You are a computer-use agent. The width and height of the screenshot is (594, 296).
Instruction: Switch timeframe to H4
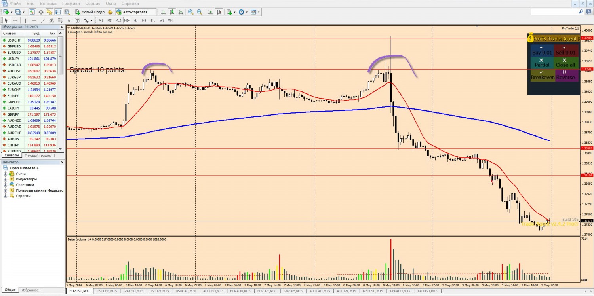point(144,21)
